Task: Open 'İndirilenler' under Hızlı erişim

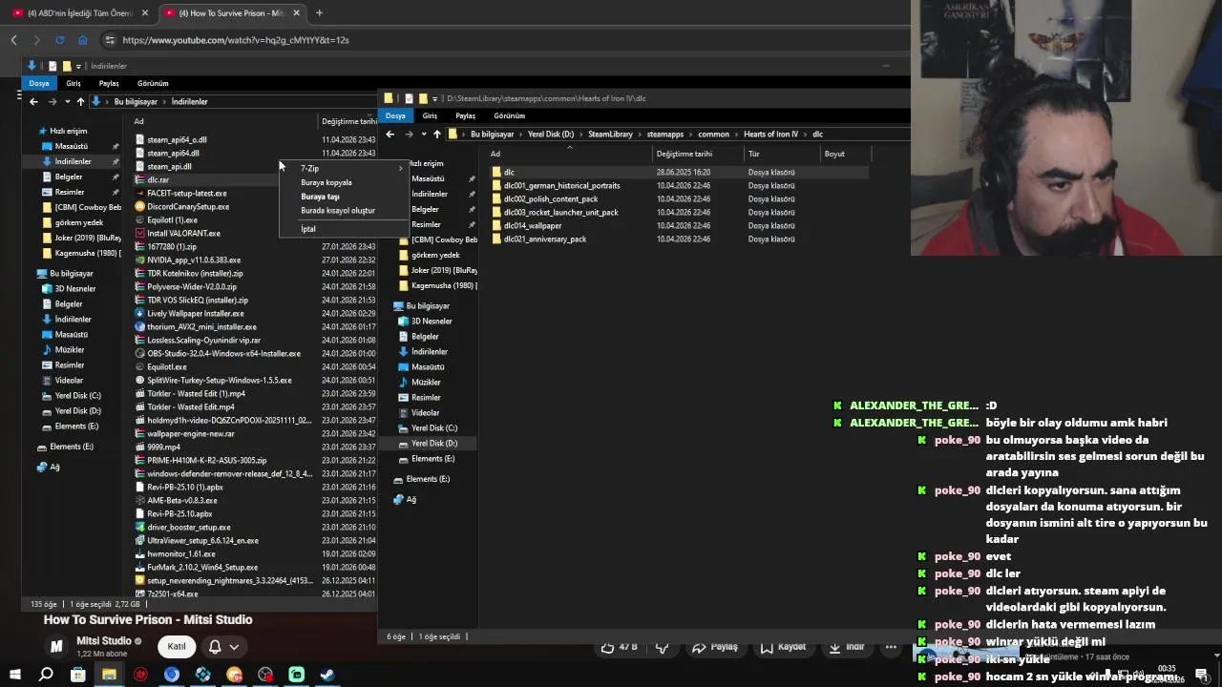Action: click(x=73, y=161)
